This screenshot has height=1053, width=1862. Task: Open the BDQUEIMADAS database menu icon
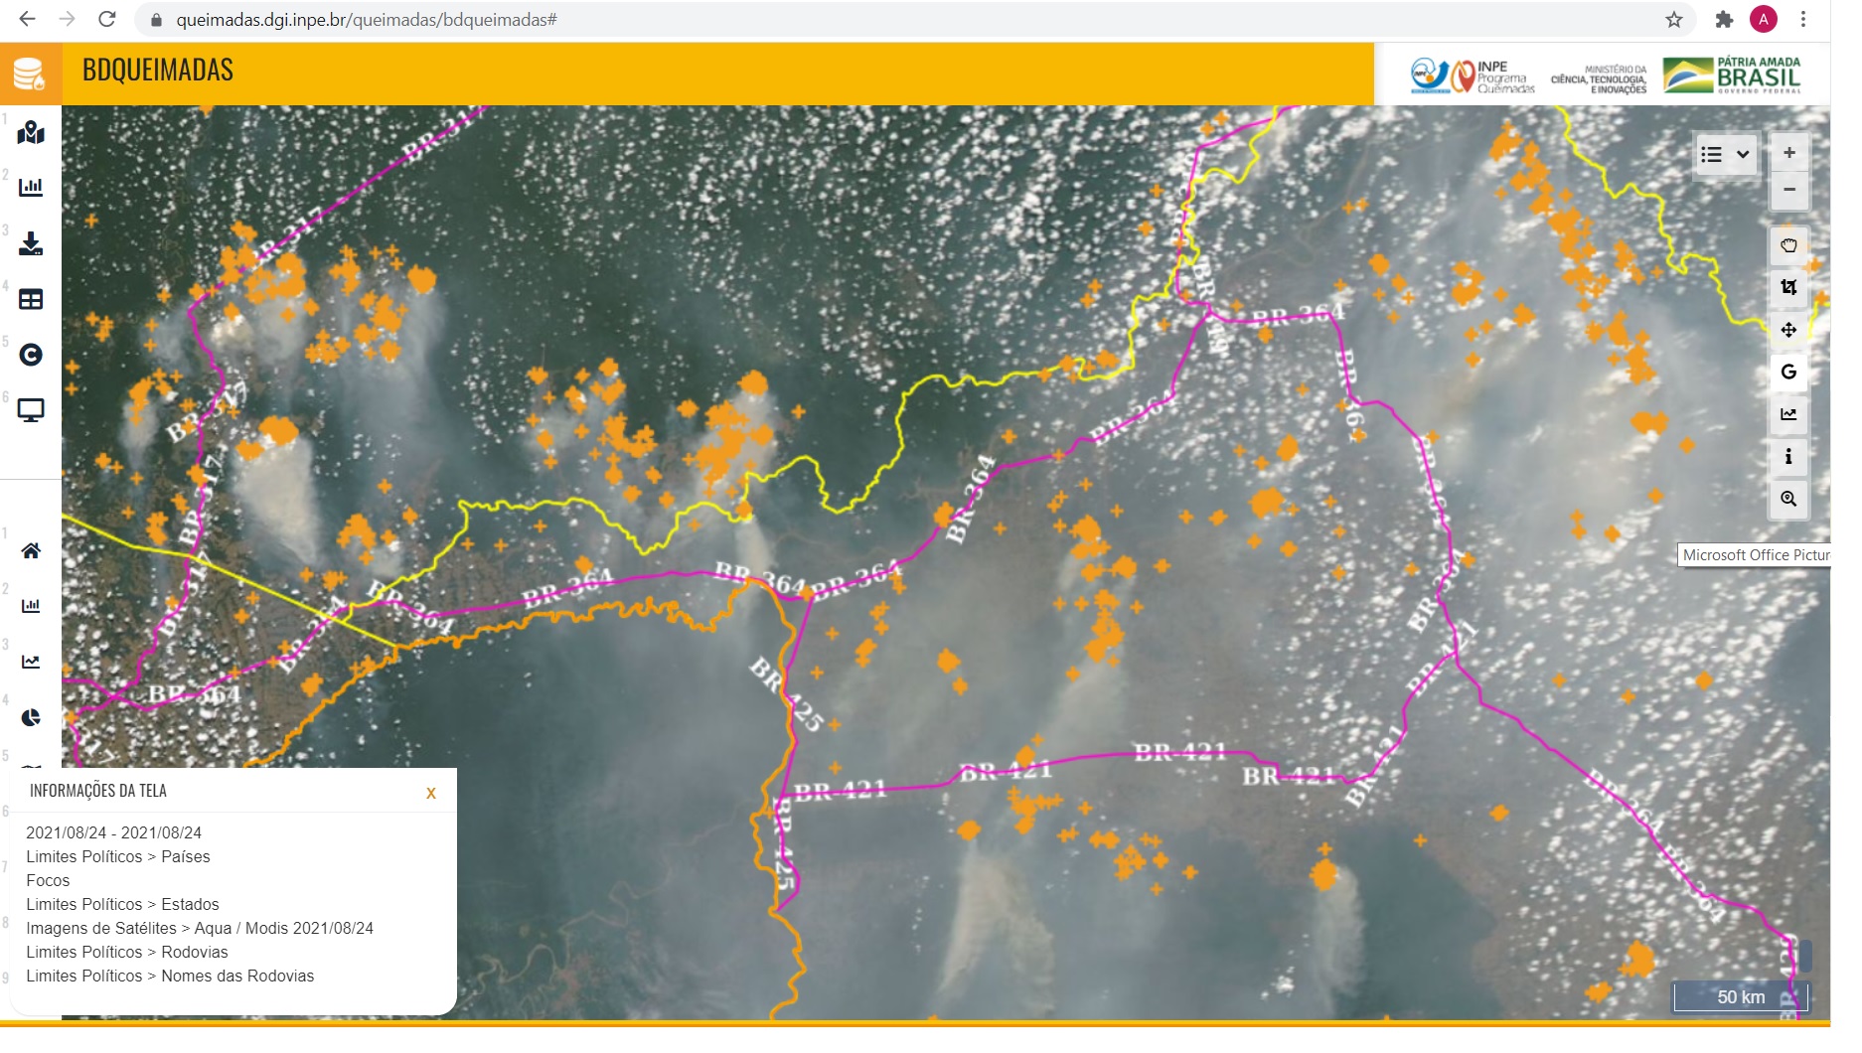pyautogui.click(x=30, y=75)
